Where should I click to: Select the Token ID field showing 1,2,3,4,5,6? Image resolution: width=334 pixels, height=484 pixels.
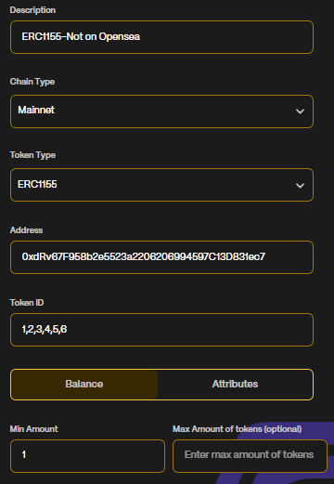point(161,330)
